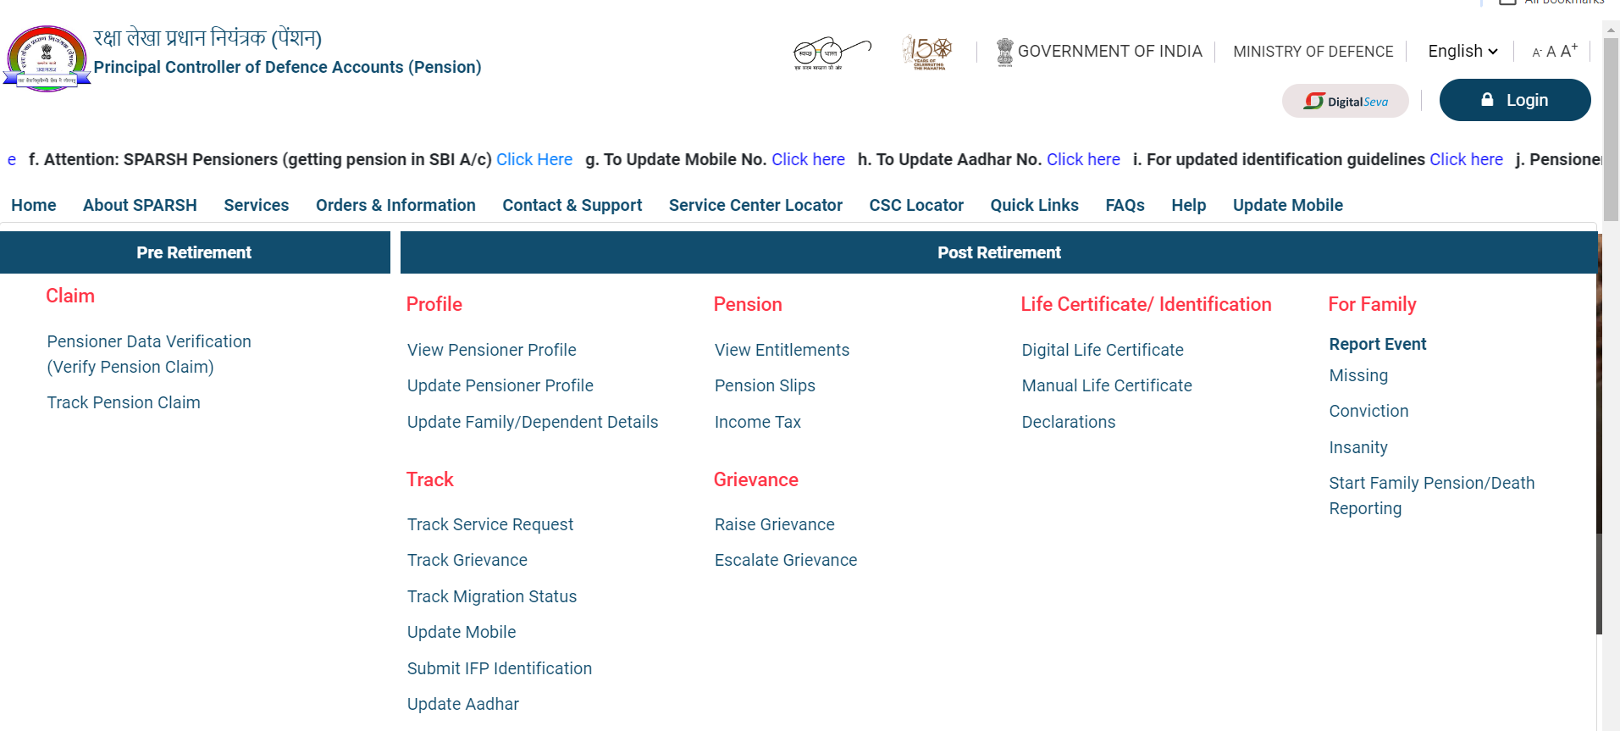Open the FAQs menu item
Screen dimensions: 1620x731
pyautogui.click(x=1124, y=205)
